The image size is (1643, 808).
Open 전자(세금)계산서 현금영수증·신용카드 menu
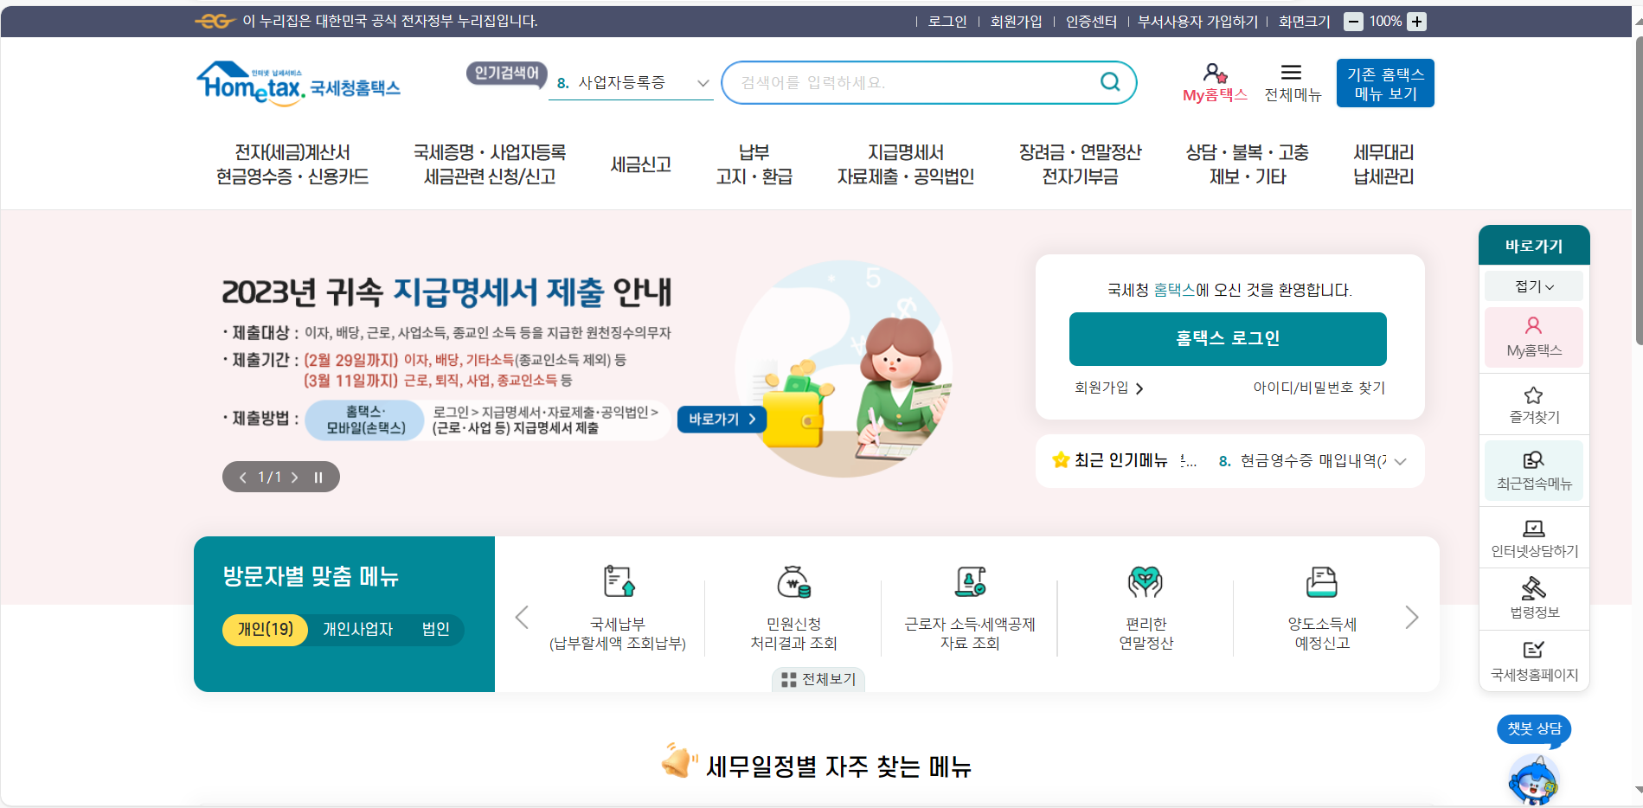[292, 164]
